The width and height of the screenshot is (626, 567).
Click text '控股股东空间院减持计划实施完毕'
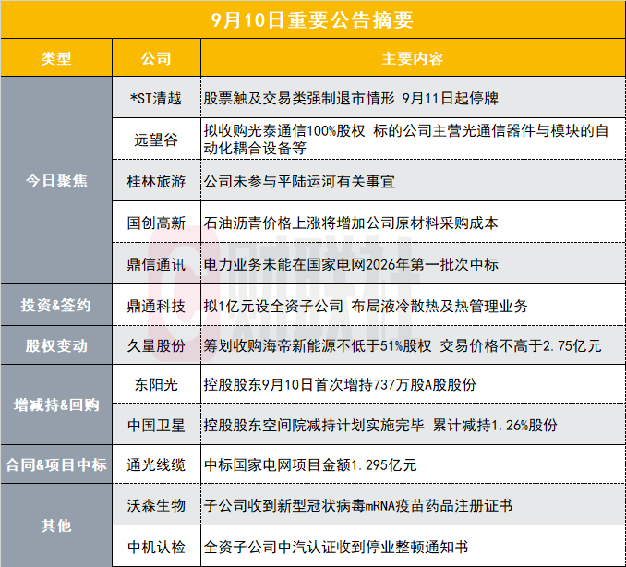(x=314, y=425)
